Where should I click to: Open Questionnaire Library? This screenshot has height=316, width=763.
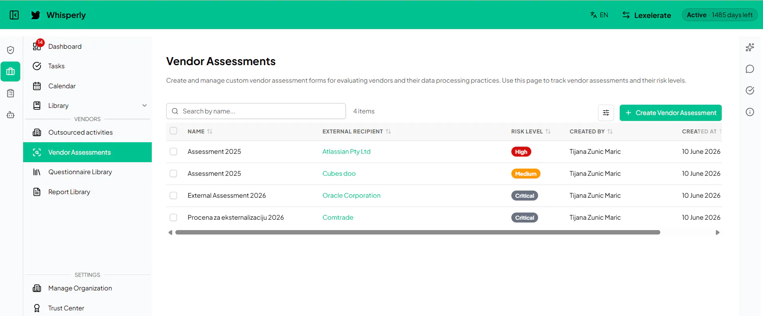pos(87,172)
